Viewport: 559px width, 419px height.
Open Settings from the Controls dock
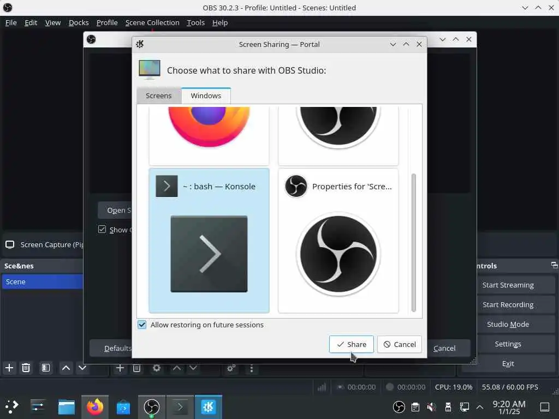508,344
